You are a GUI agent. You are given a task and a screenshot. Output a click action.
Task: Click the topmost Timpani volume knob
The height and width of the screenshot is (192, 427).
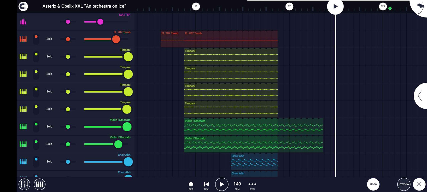click(x=128, y=57)
